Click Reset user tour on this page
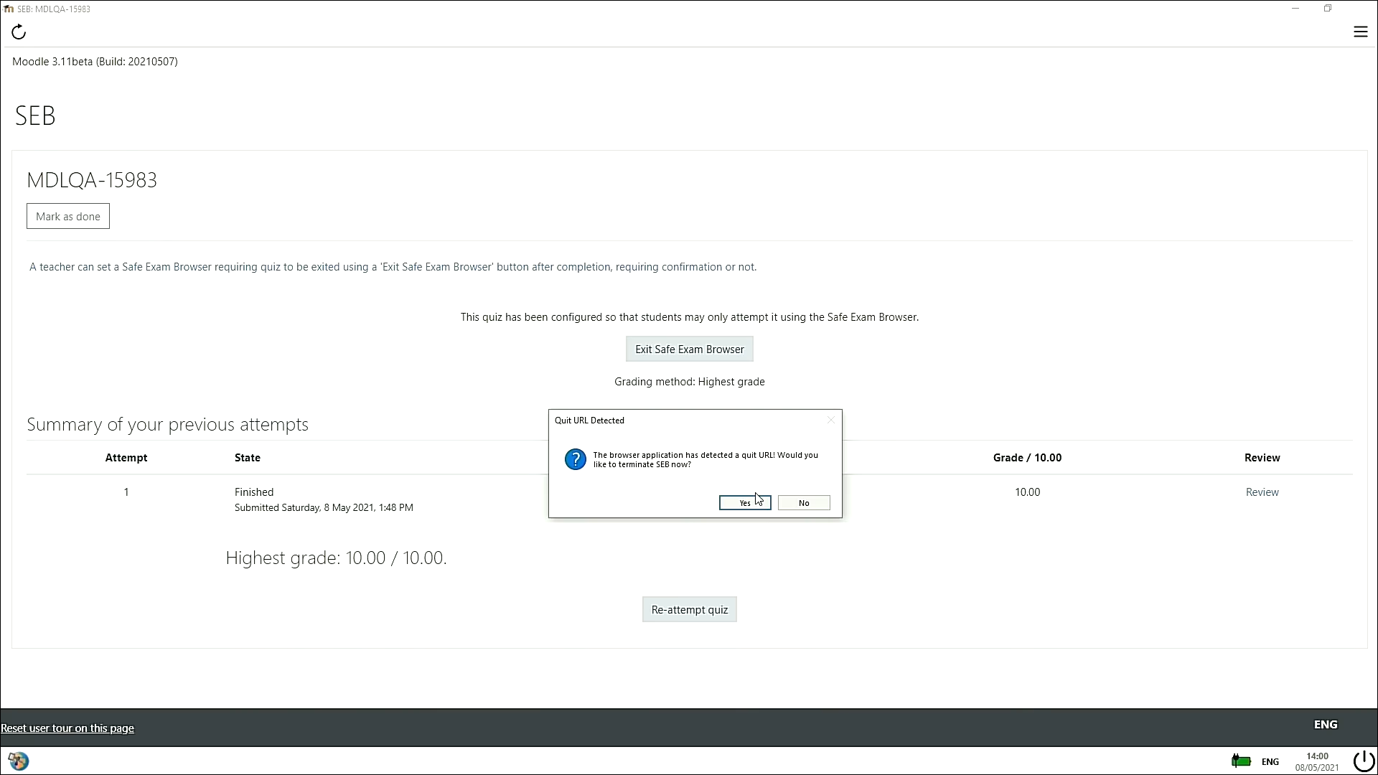This screenshot has height=775, width=1378. click(67, 728)
